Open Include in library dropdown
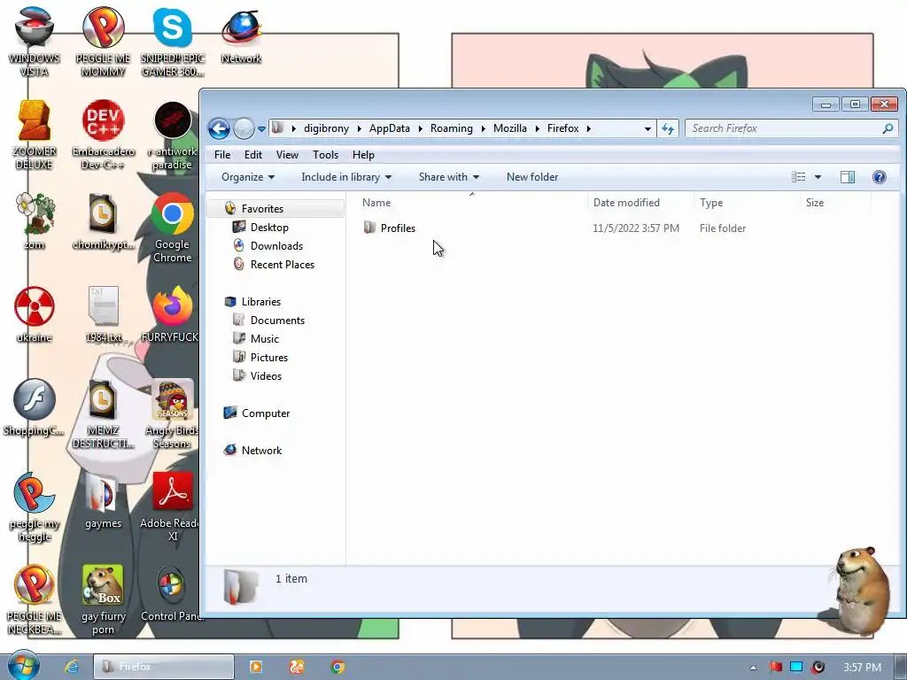The image size is (907, 680). 346,177
